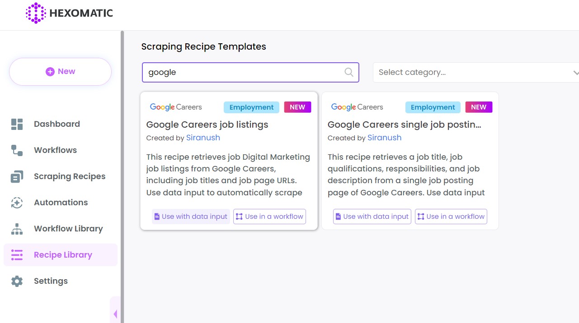Select the Dashboard icon in the sidebar
This screenshot has height=323, width=579.
point(17,124)
